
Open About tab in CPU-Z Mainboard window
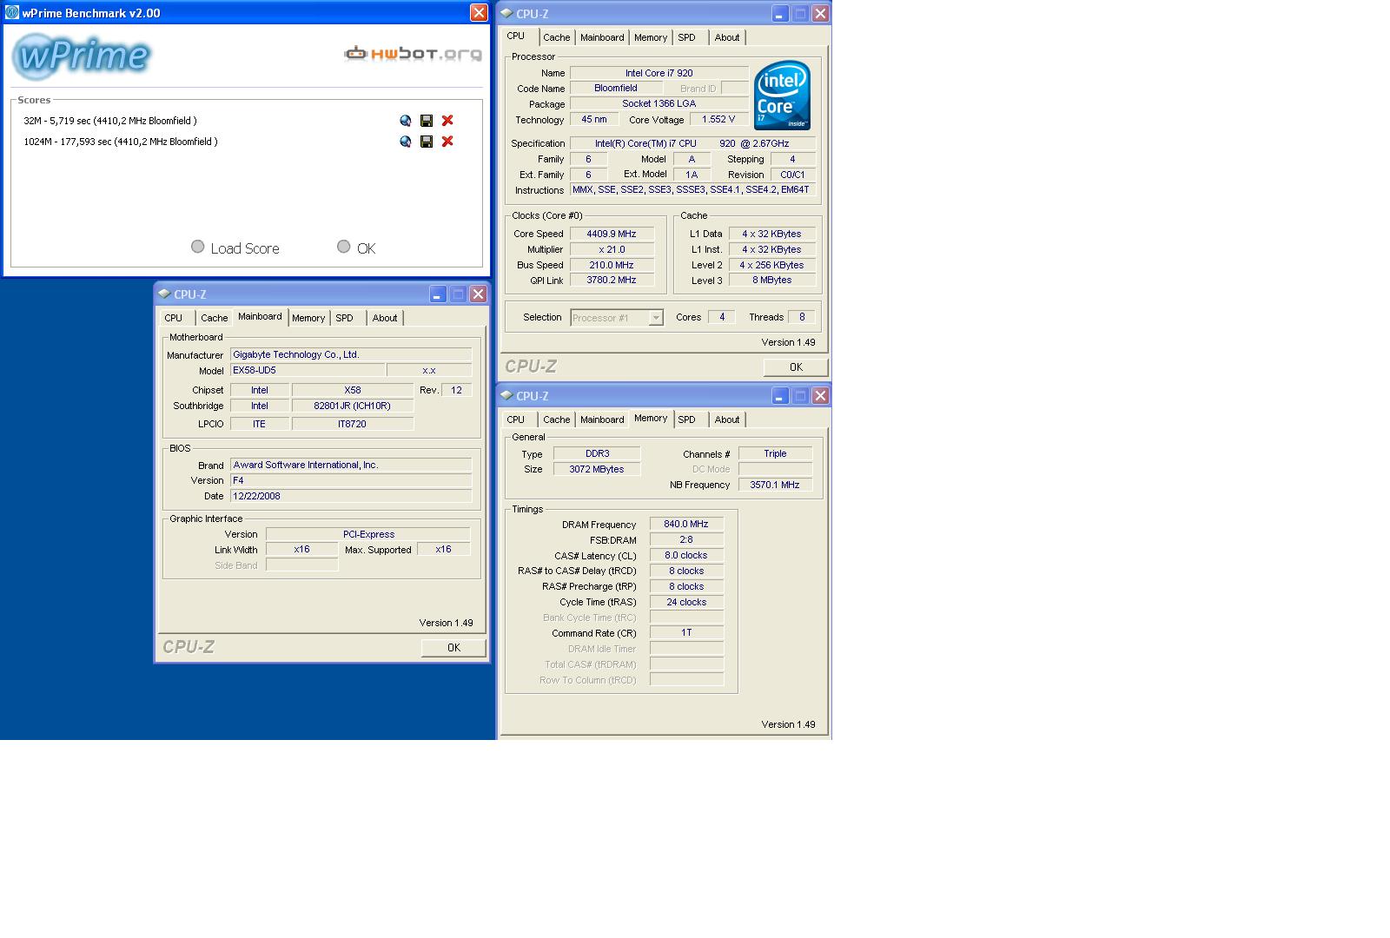[x=385, y=318]
